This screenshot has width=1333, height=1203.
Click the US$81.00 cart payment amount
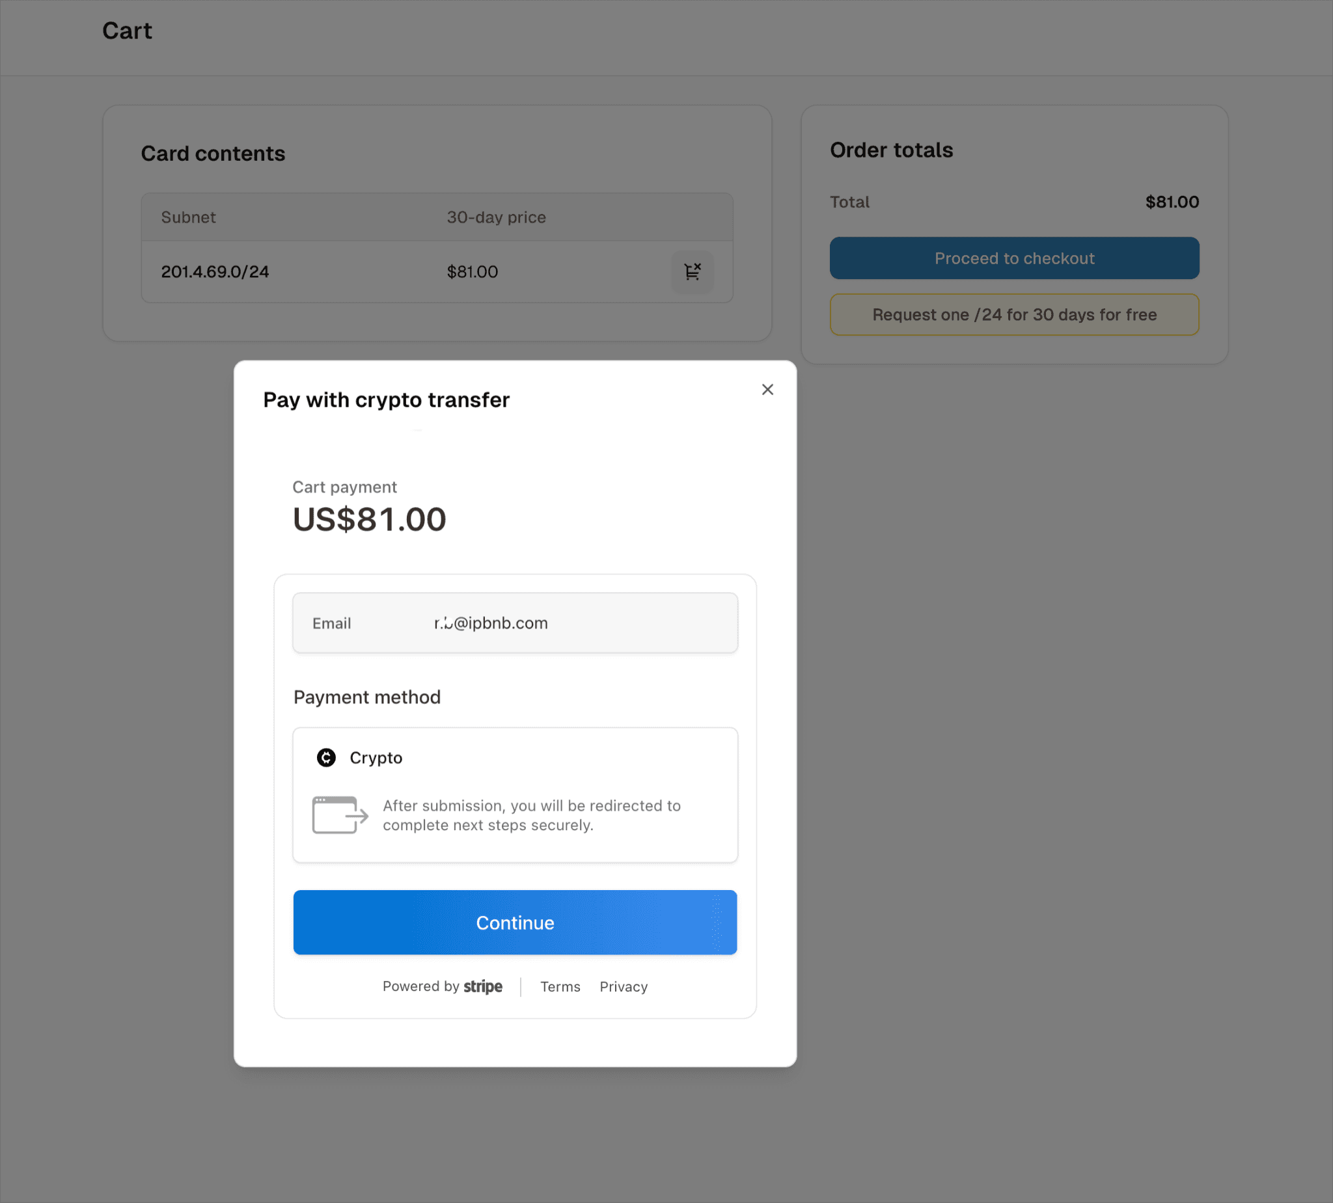point(369,519)
